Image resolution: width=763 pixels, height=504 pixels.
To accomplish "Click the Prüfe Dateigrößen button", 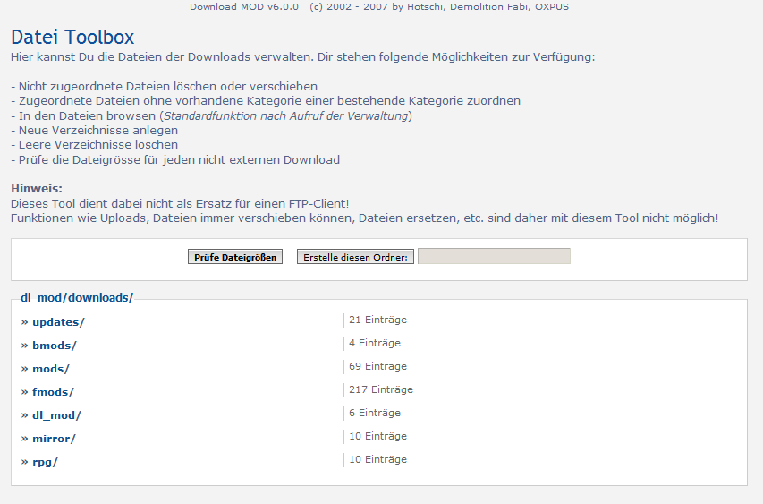I will pyautogui.click(x=235, y=257).
